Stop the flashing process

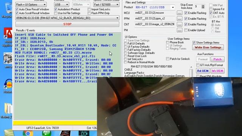pos(67,24)
